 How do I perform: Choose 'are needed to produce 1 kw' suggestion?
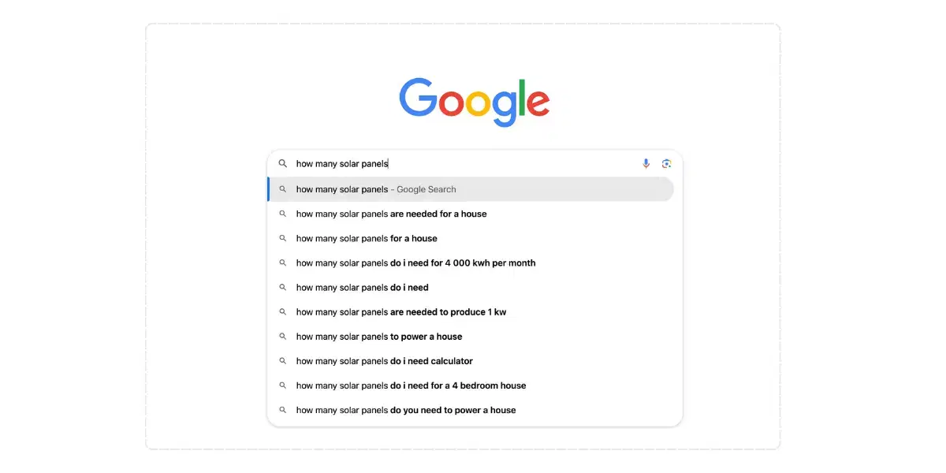(401, 311)
